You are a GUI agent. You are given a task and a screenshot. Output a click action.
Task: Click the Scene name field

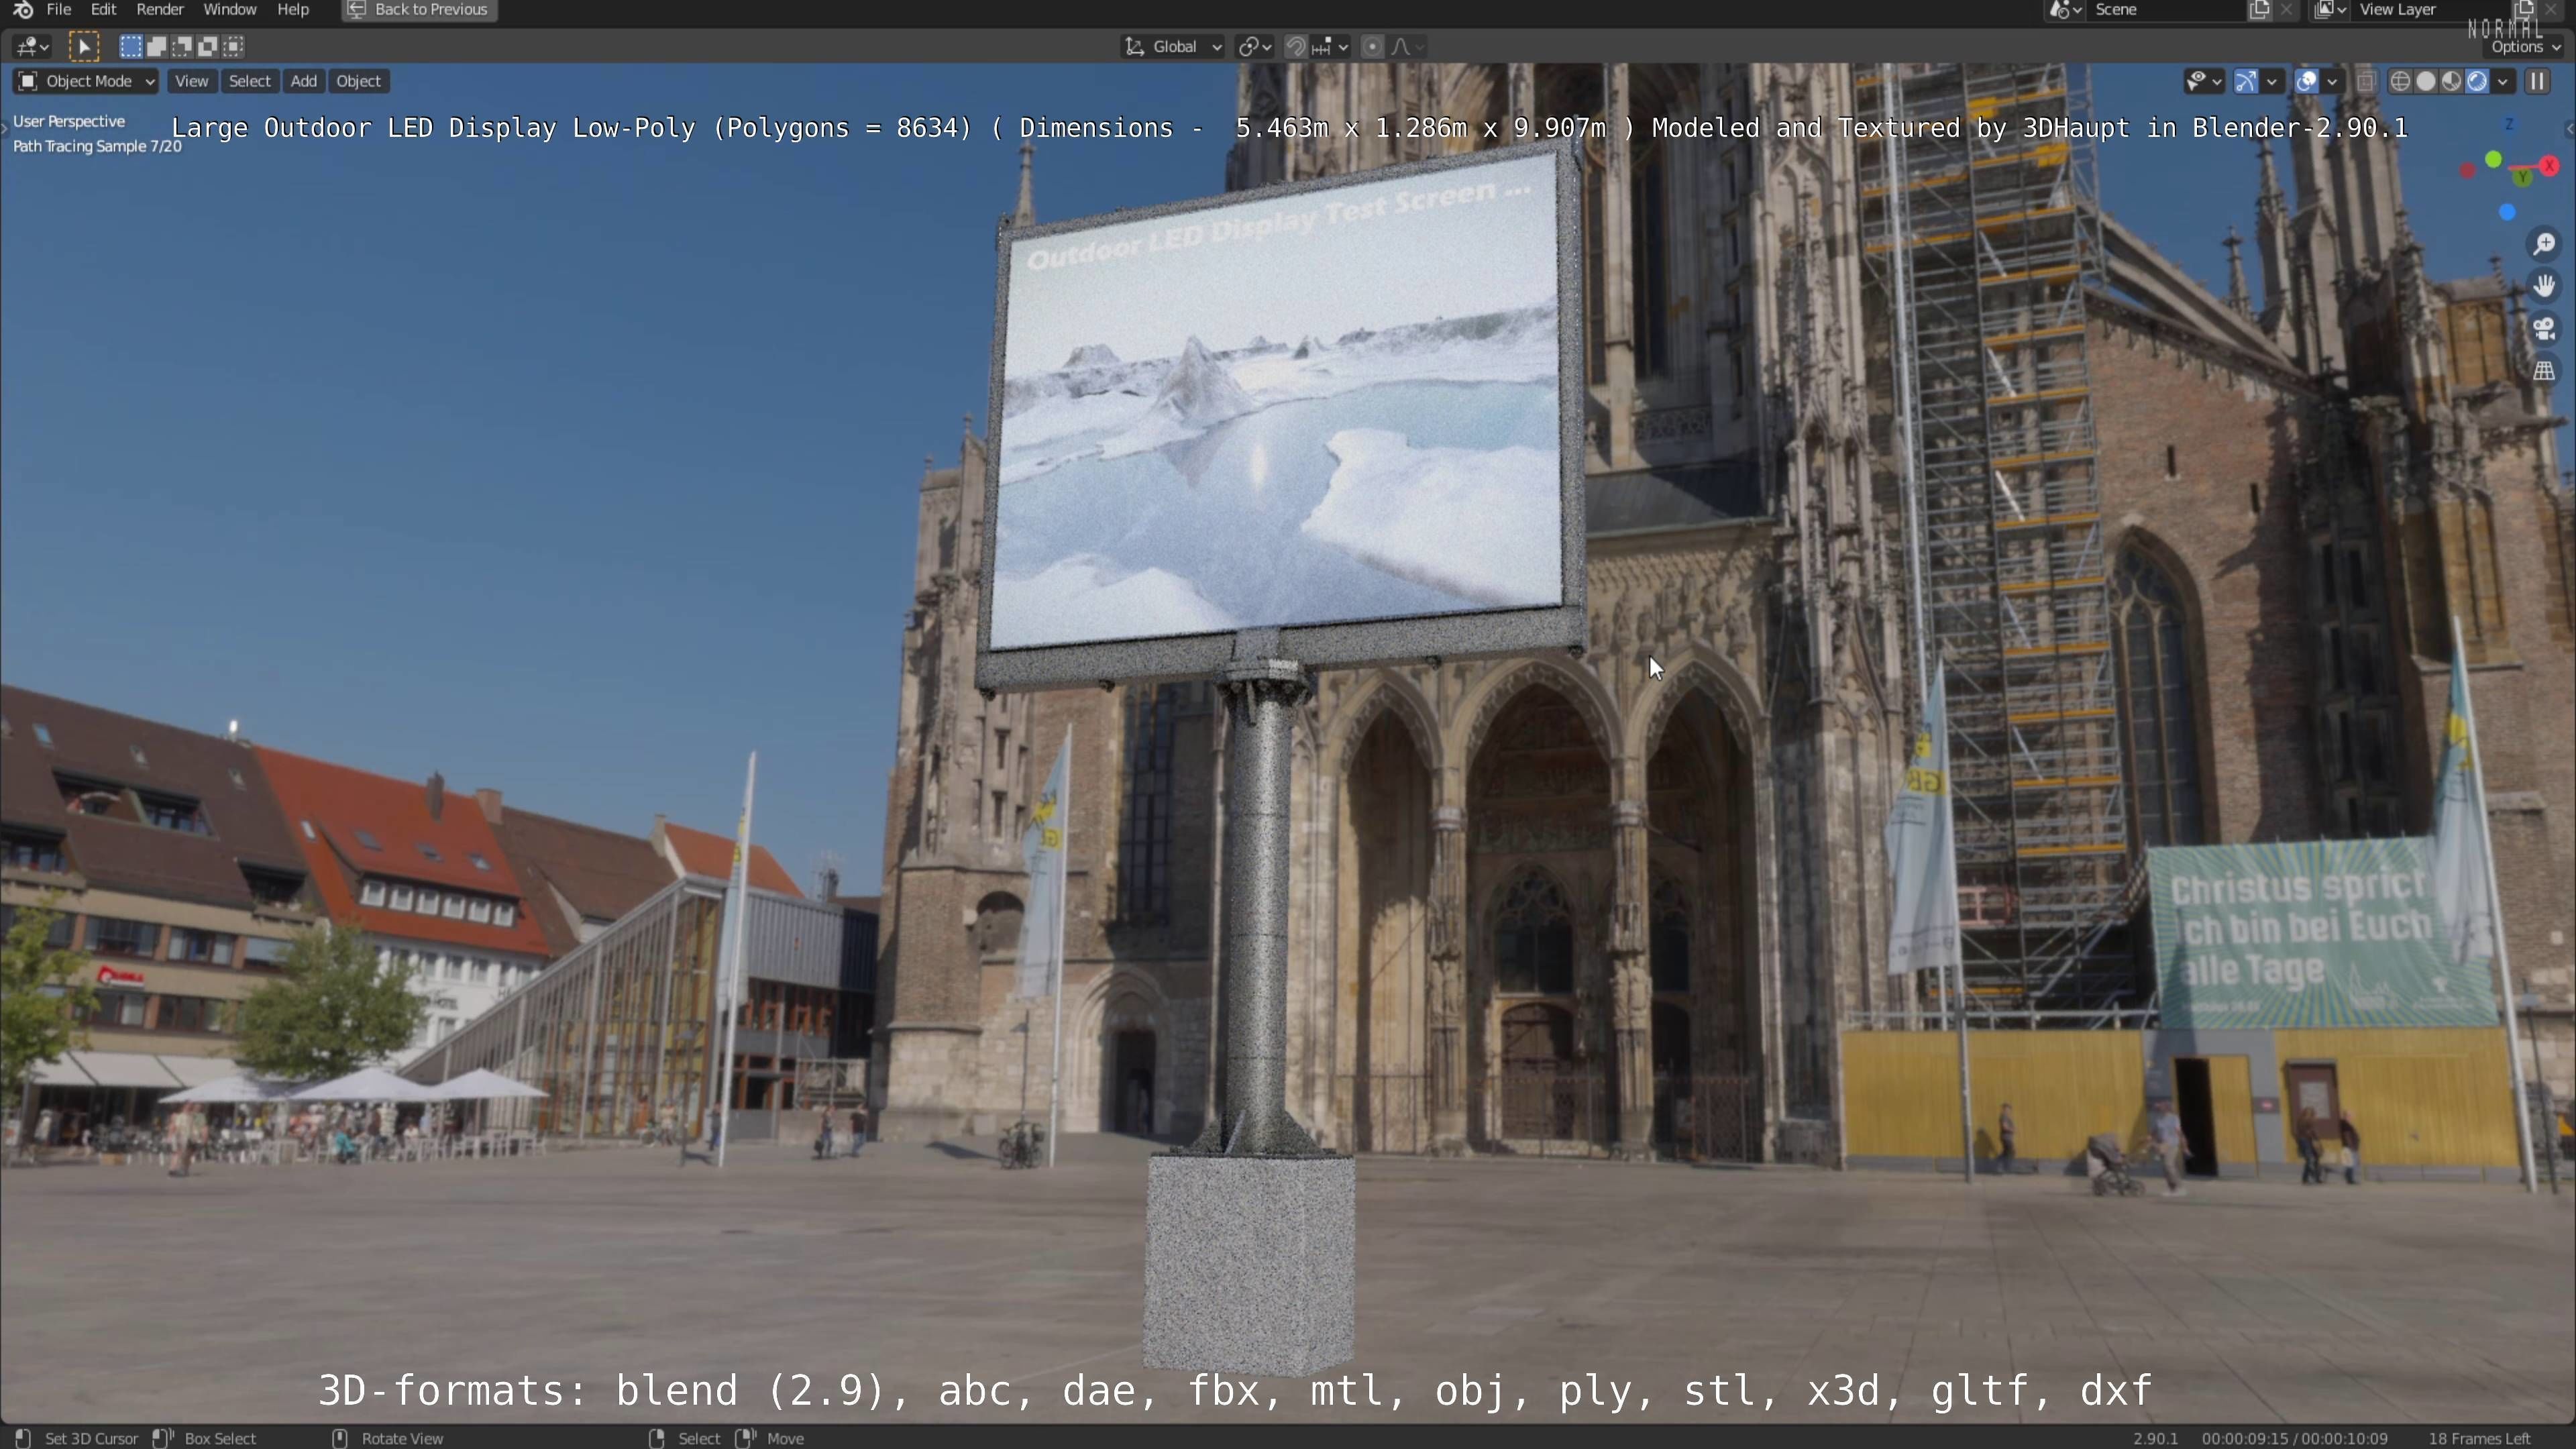tap(2165, 10)
